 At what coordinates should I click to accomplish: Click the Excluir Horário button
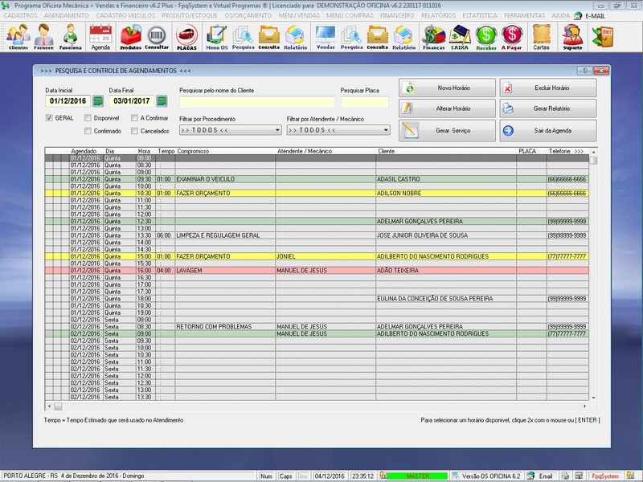(x=548, y=88)
